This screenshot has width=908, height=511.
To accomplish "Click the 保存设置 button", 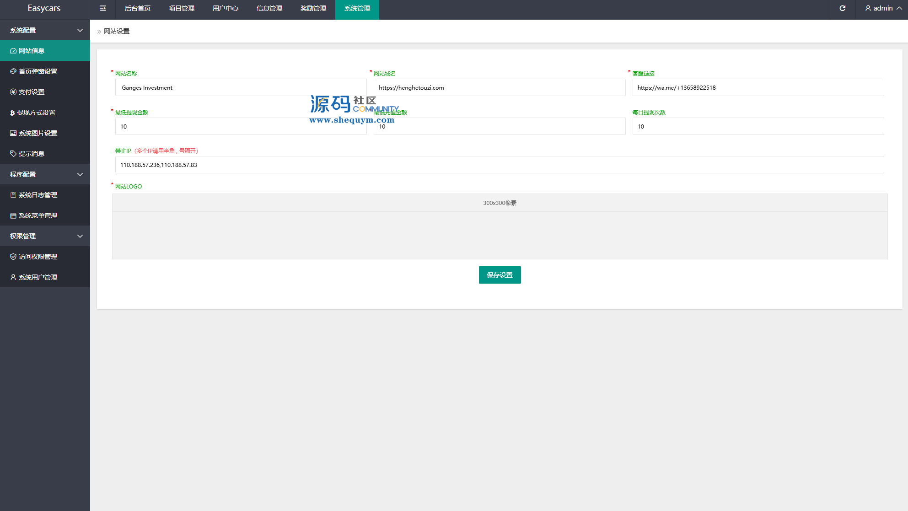I will pos(500,275).
